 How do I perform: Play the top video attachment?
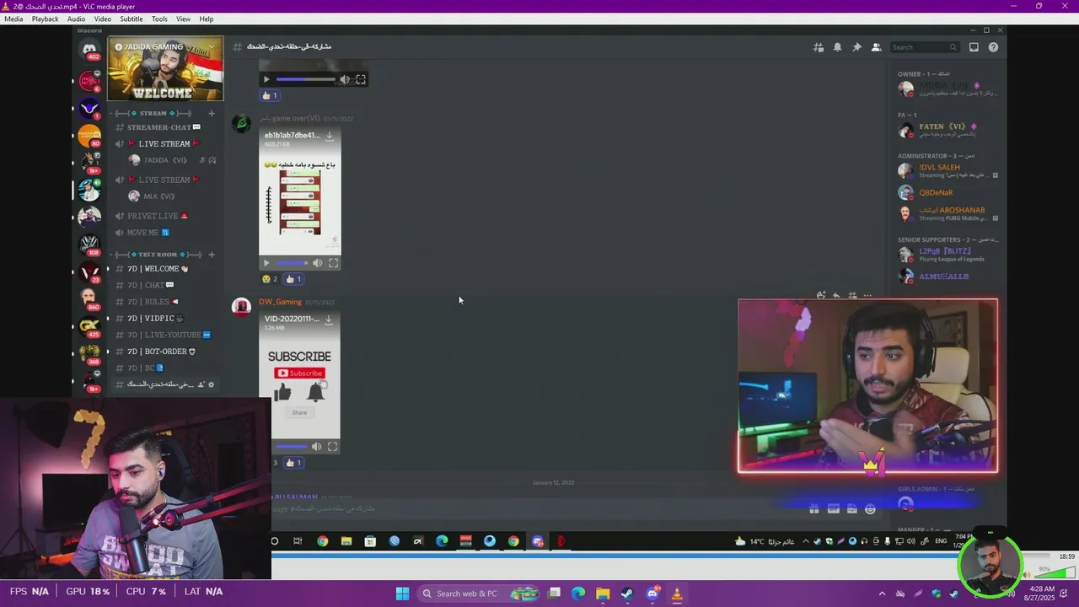(266, 79)
